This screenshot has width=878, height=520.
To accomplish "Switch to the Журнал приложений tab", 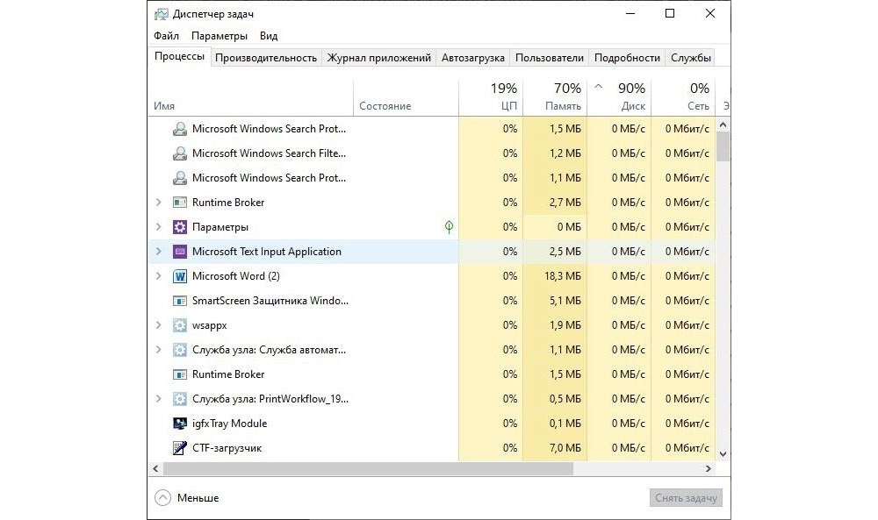I will [379, 58].
